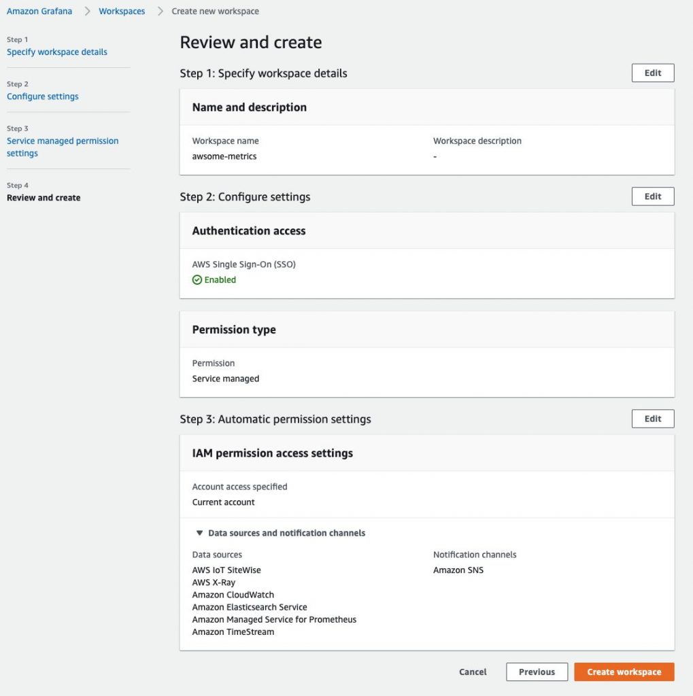693x696 pixels.
Task: Click the Data sources and notification channels label
Action: point(286,533)
